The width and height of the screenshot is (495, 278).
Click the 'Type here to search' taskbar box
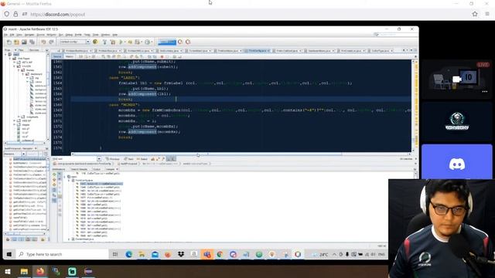[x=62, y=254]
